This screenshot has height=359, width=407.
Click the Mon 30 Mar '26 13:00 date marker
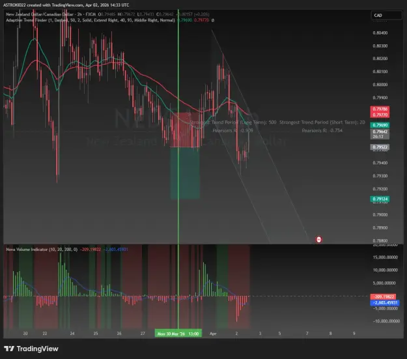178,334
